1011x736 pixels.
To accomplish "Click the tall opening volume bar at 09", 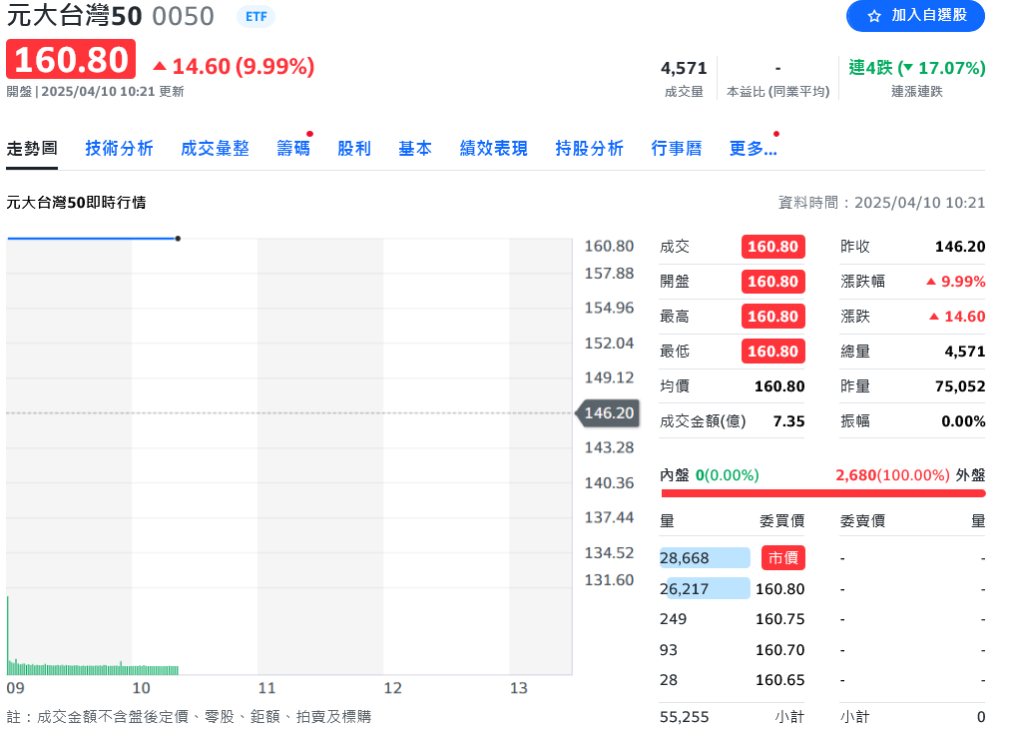I will pos(8,635).
